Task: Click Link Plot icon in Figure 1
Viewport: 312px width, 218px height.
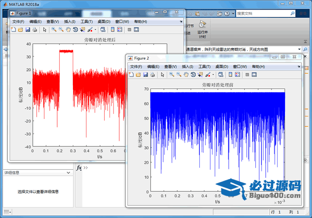Action: pos(103,30)
